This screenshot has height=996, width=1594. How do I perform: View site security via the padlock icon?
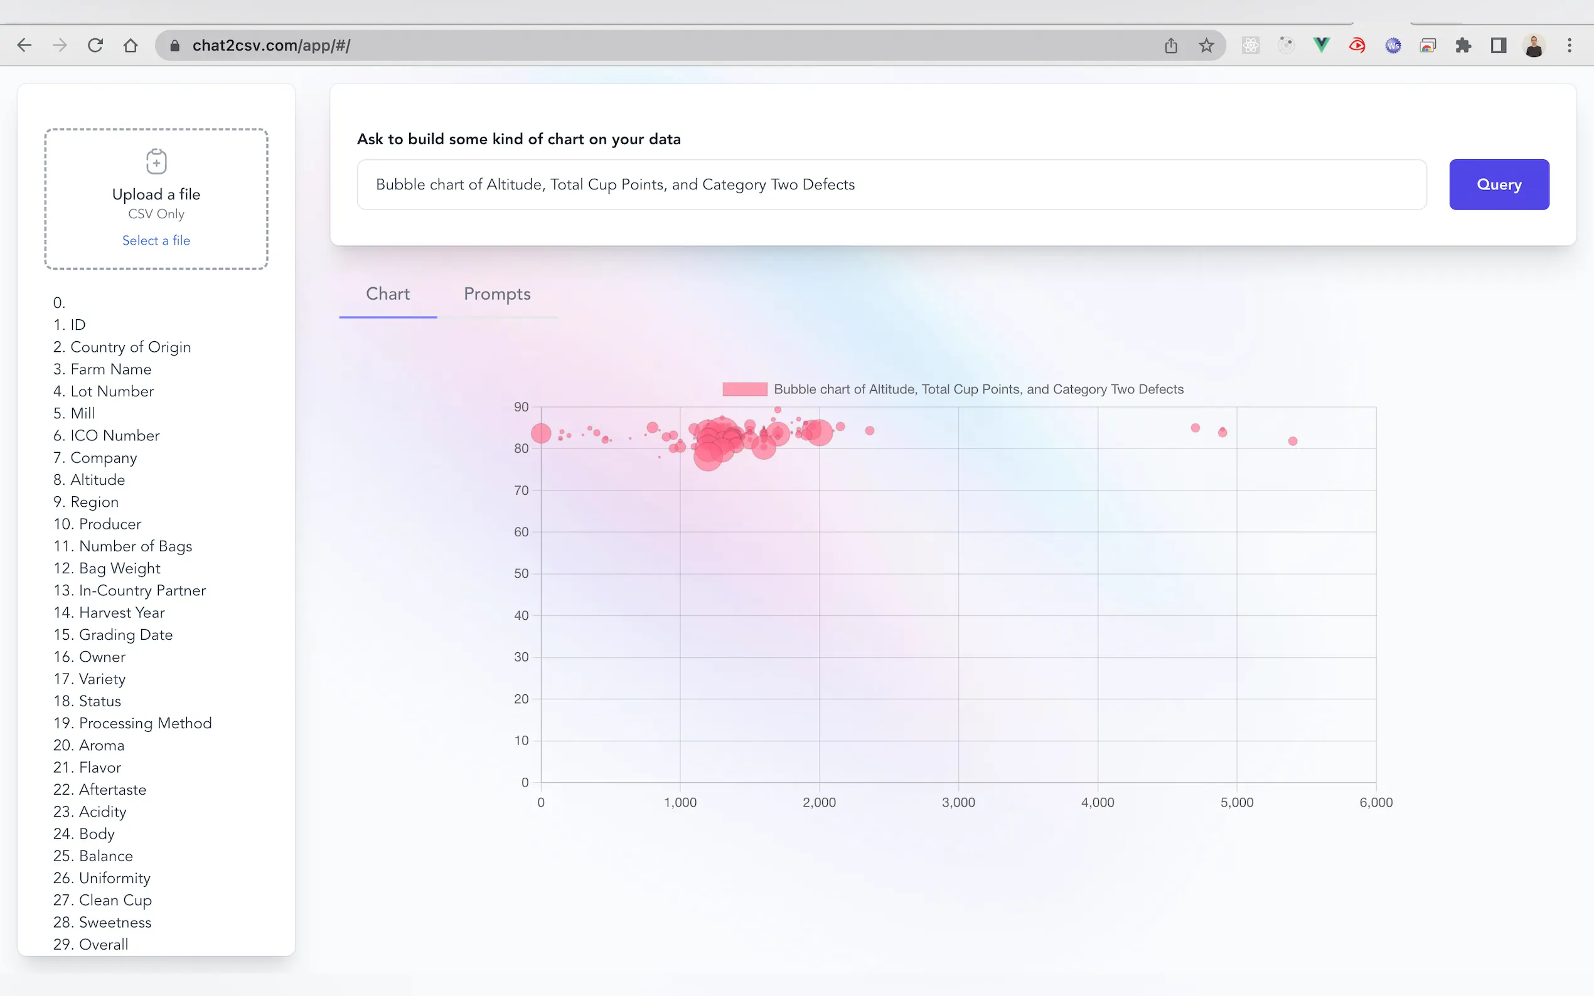pyautogui.click(x=174, y=45)
